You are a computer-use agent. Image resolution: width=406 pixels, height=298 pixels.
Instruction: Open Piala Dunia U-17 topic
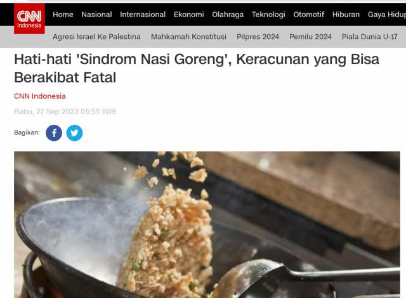(369, 37)
